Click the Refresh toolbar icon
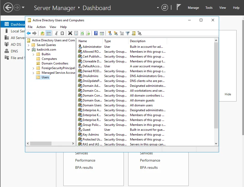244x187 pixels. (x=82, y=33)
